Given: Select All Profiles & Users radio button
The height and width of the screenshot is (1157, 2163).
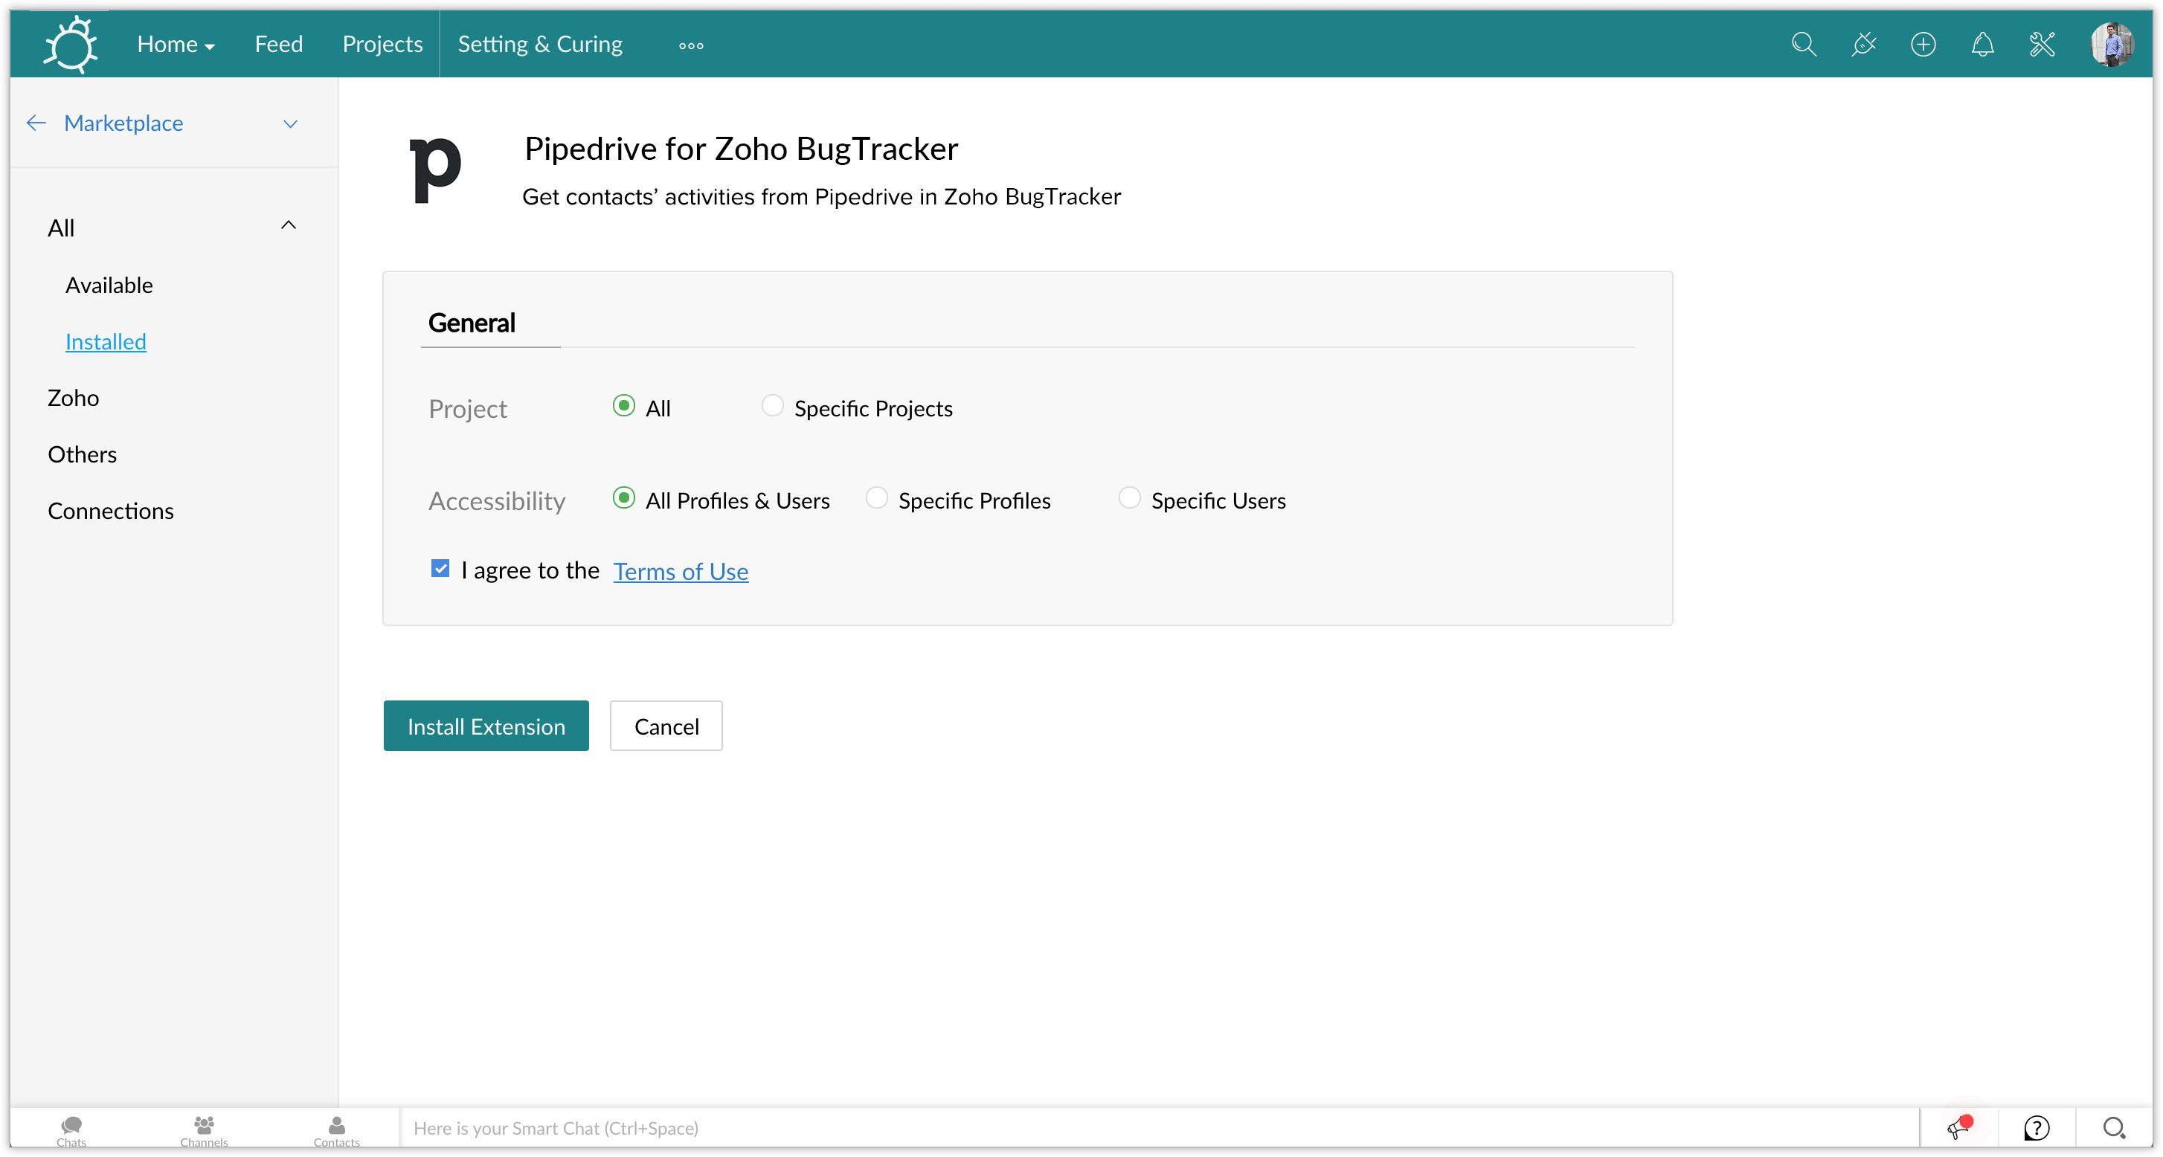Looking at the screenshot, I should pyautogui.click(x=623, y=499).
